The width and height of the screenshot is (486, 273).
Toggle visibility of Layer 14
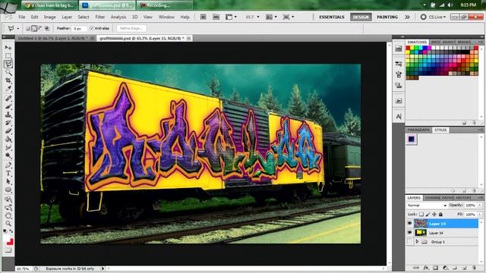point(410,233)
